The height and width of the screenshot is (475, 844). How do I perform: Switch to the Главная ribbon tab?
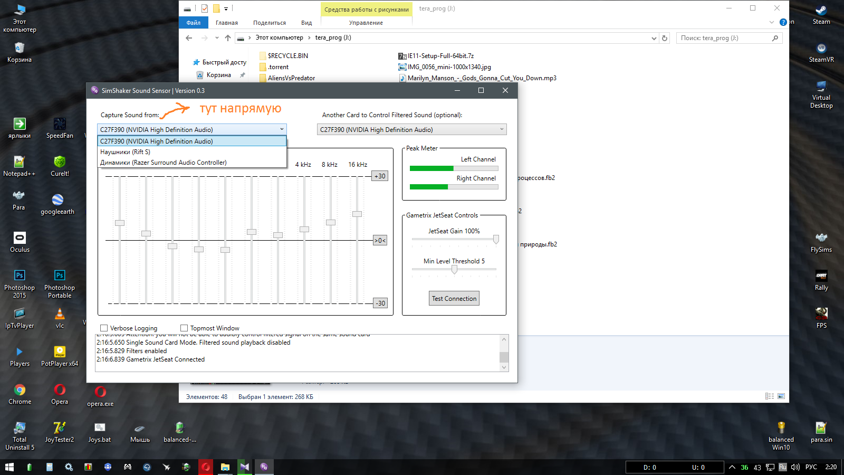tap(227, 23)
